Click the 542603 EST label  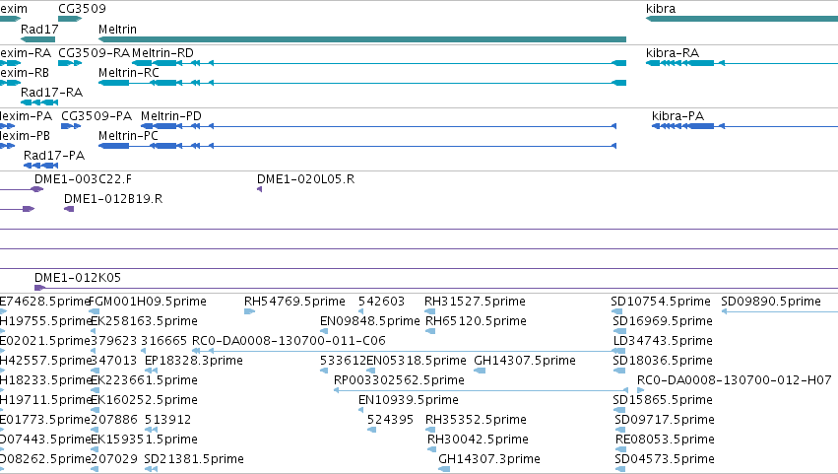click(382, 302)
